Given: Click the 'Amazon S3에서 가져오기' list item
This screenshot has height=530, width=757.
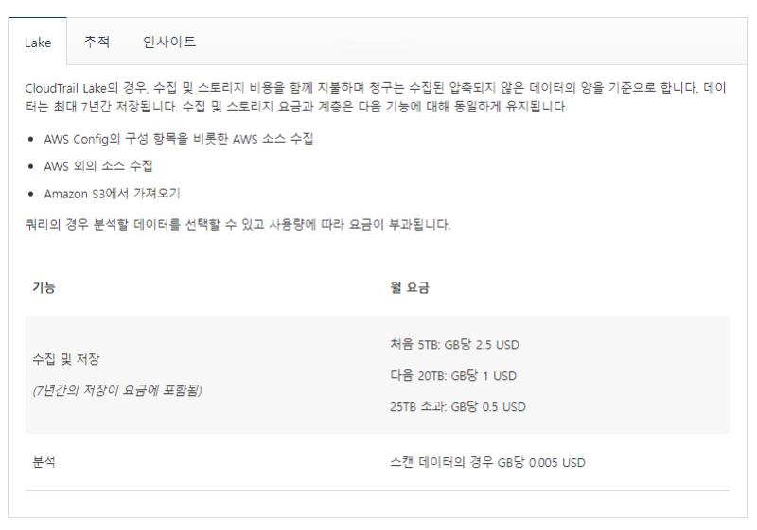Looking at the screenshot, I should point(112,194).
